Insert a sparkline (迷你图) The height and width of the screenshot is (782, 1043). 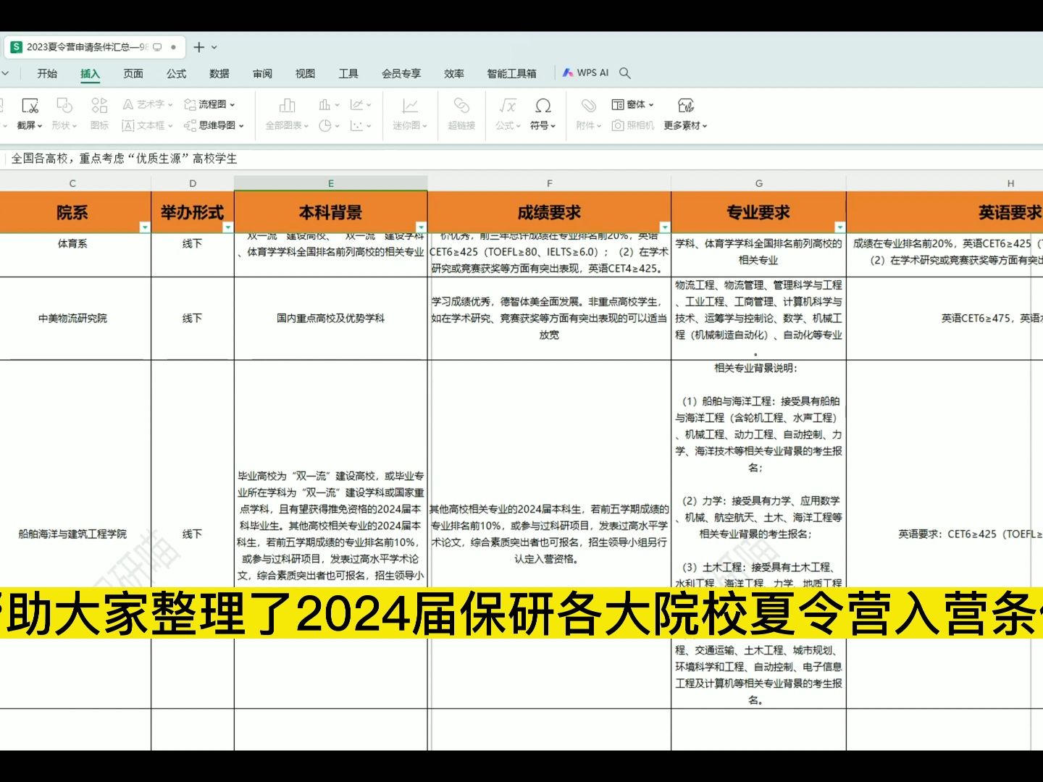(410, 114)
